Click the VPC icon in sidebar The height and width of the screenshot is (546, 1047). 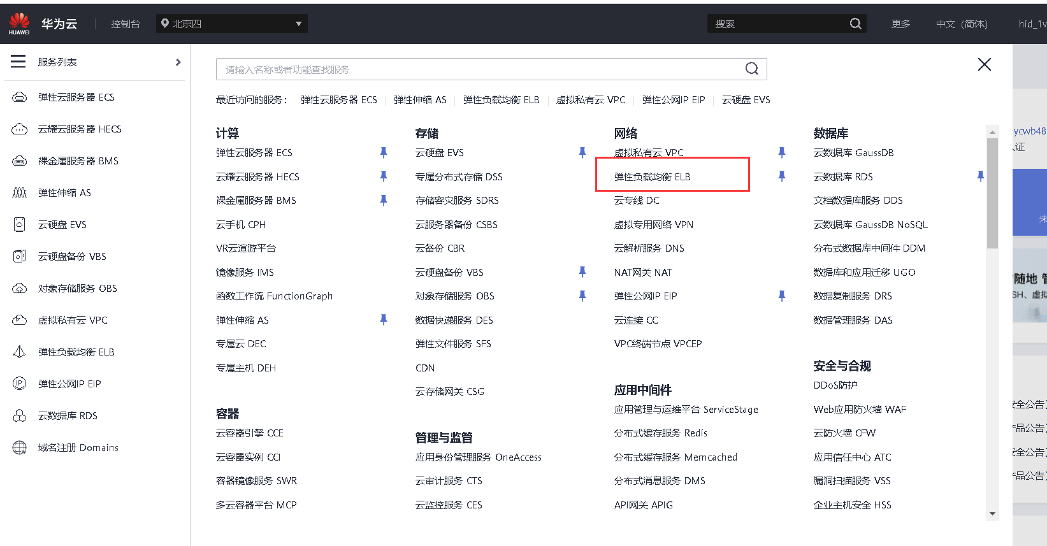pos(20,320)
